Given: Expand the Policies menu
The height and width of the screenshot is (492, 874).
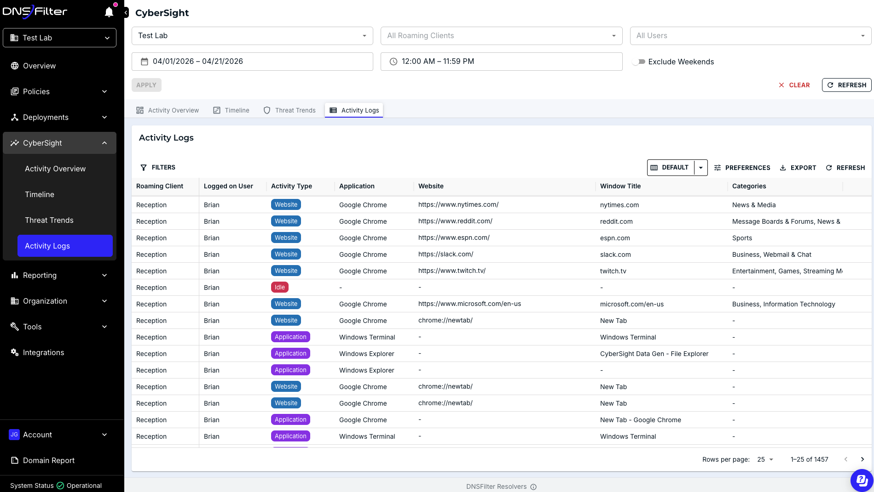Looking at the screenshot, I should (60, 91).
